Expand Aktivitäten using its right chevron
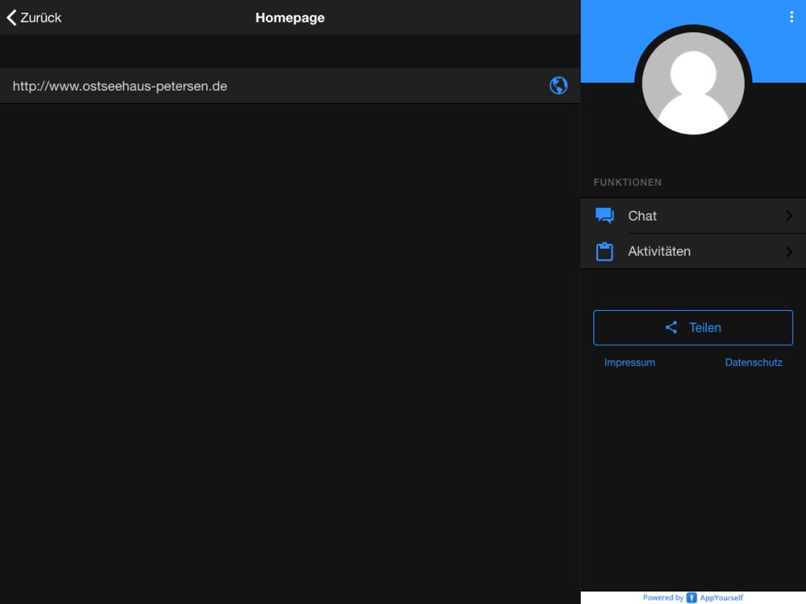The image size is (806, 604). (x=789, y=251)
